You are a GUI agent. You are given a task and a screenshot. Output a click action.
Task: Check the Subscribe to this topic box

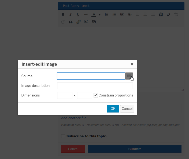[63, 136]
